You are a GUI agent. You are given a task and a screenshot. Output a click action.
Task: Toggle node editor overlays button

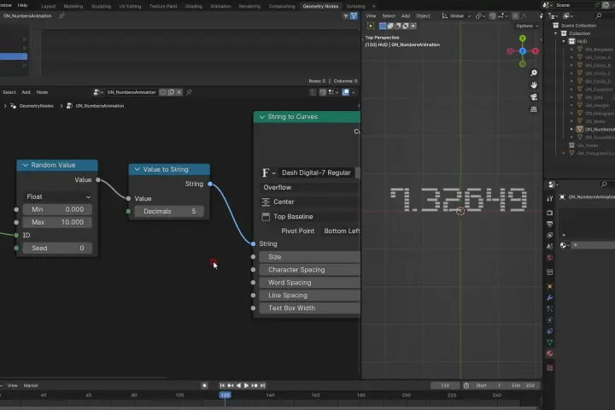click(346, 92)
